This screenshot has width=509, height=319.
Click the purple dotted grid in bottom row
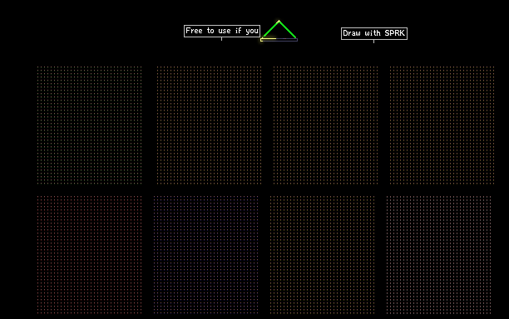[205, 254]
